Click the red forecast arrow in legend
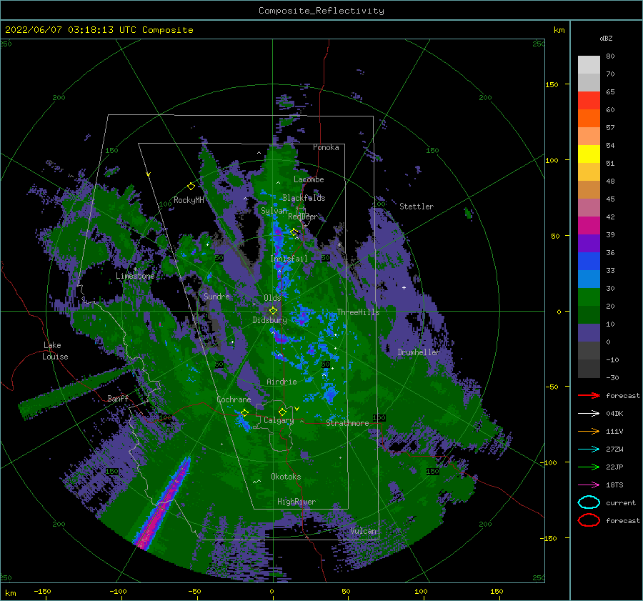The height and width of the screenshot is (601, 643). point(589,395)
